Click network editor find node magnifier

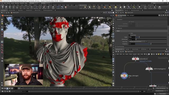pos(166,54)
